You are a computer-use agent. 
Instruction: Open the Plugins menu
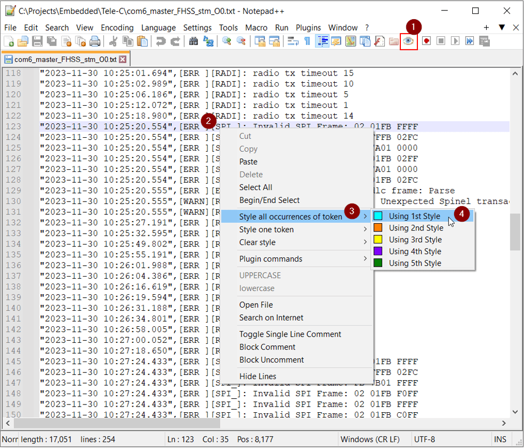pyautogui.click(x=308, y=27)
